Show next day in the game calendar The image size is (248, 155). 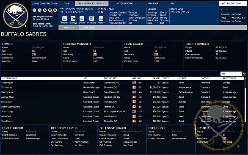pyautogui.click(x=226, y=9)
